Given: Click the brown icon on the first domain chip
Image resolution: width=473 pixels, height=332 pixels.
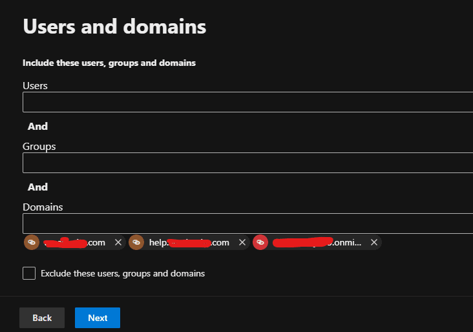Looking at the screenshot, I should [x=32, y=242].
